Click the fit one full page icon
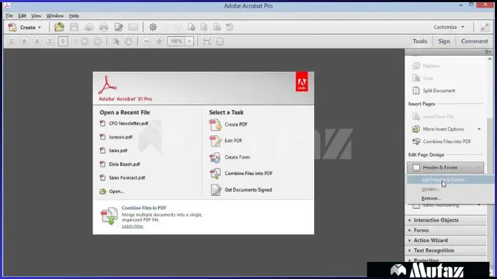Screen dimensions: 497x279 tap(219, 41)
